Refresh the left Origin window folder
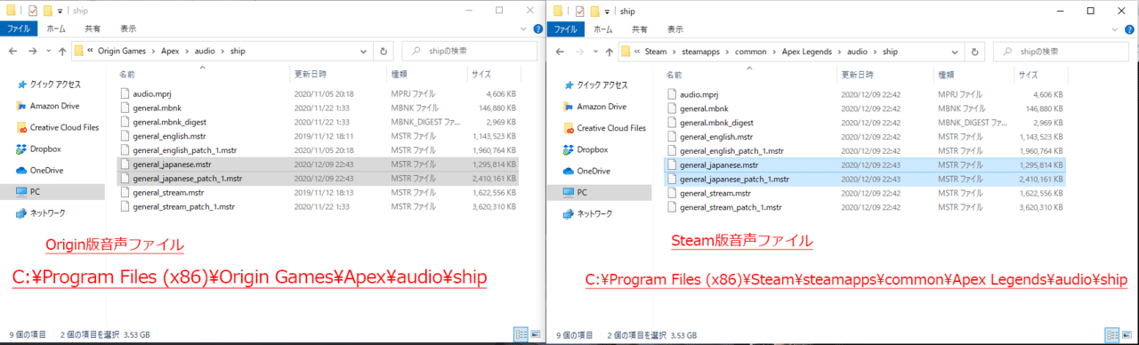Image resolution: width=1139 pixels, height=345 pixels. click(x=384, y=52)
